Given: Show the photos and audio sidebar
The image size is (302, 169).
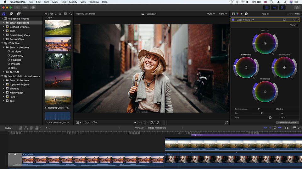Looking at the screenshot, I should 11,14.
